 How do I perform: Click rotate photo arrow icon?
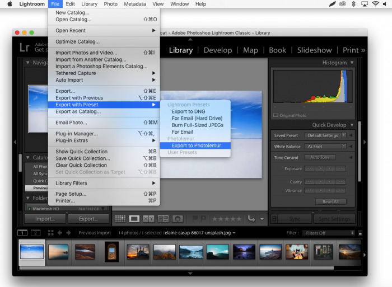(251, 219)
